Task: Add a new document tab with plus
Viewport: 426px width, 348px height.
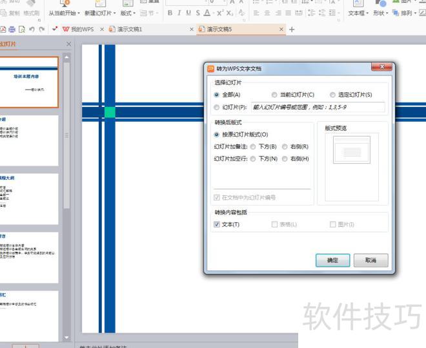Action: coord(292,29)
